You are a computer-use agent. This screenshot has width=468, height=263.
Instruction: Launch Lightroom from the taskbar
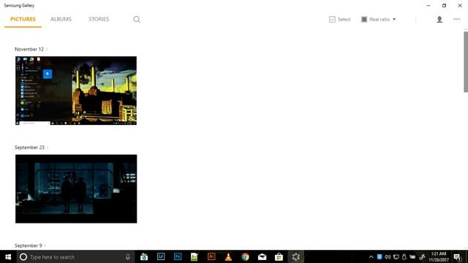[x=161, y=256]
